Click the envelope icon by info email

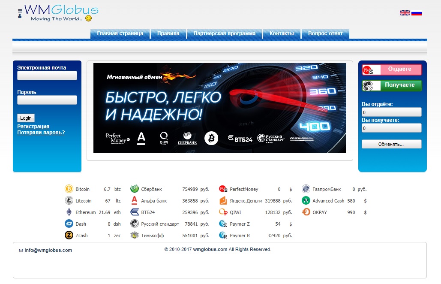point(21,250)
